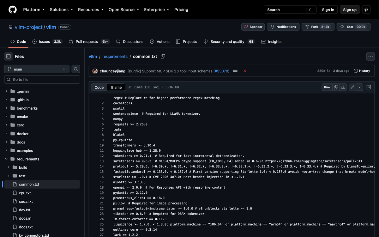Open Solutions menu dropdown
The height and width of the screenshot is (237, 379).
click(x=61, y=9)
